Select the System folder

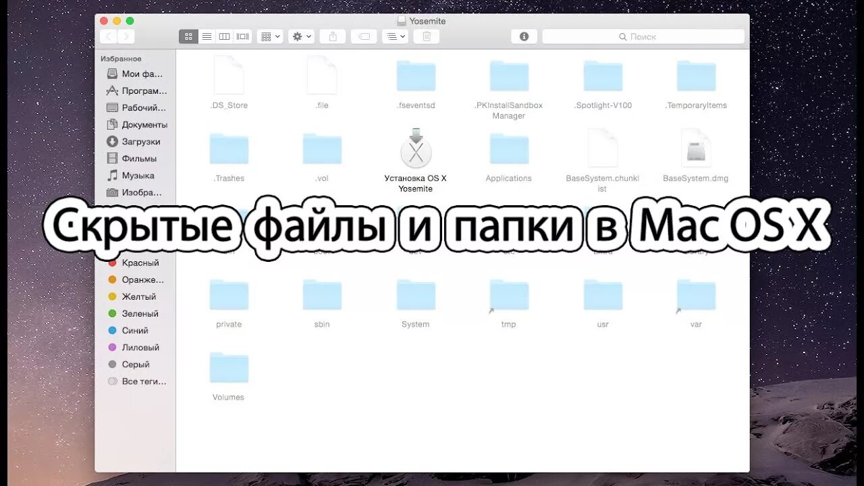[416, 294]
